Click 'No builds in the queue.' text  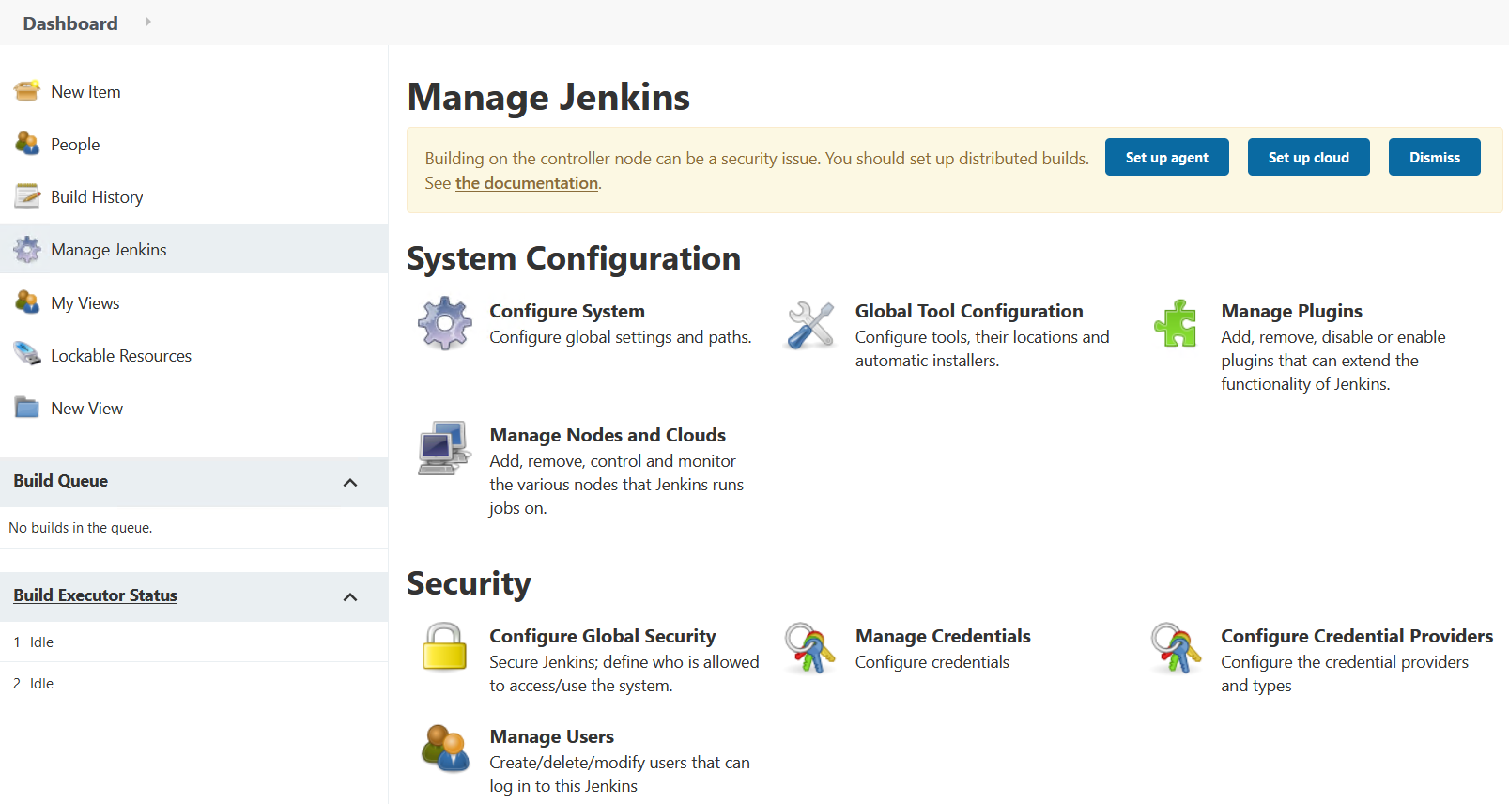(x=80, y=528)
